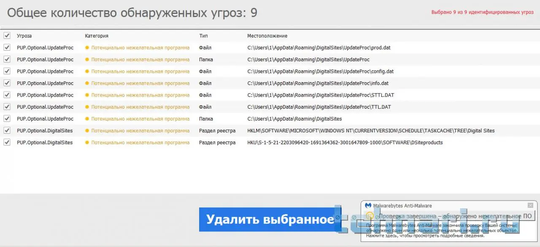Click Потенциально нежелательная программа in info.dat row
The height and width of the screenshot is (247, 540).
(x=140, y=83)
